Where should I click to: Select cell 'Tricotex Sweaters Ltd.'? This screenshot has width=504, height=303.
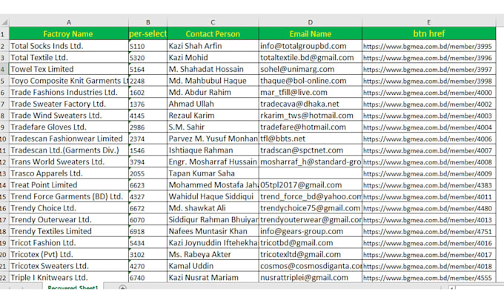coord(68,266)
